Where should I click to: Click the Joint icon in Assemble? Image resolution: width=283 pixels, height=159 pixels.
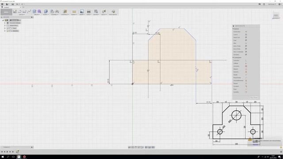click(57, 11)
